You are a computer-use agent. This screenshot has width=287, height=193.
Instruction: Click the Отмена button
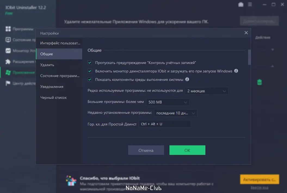146,150
